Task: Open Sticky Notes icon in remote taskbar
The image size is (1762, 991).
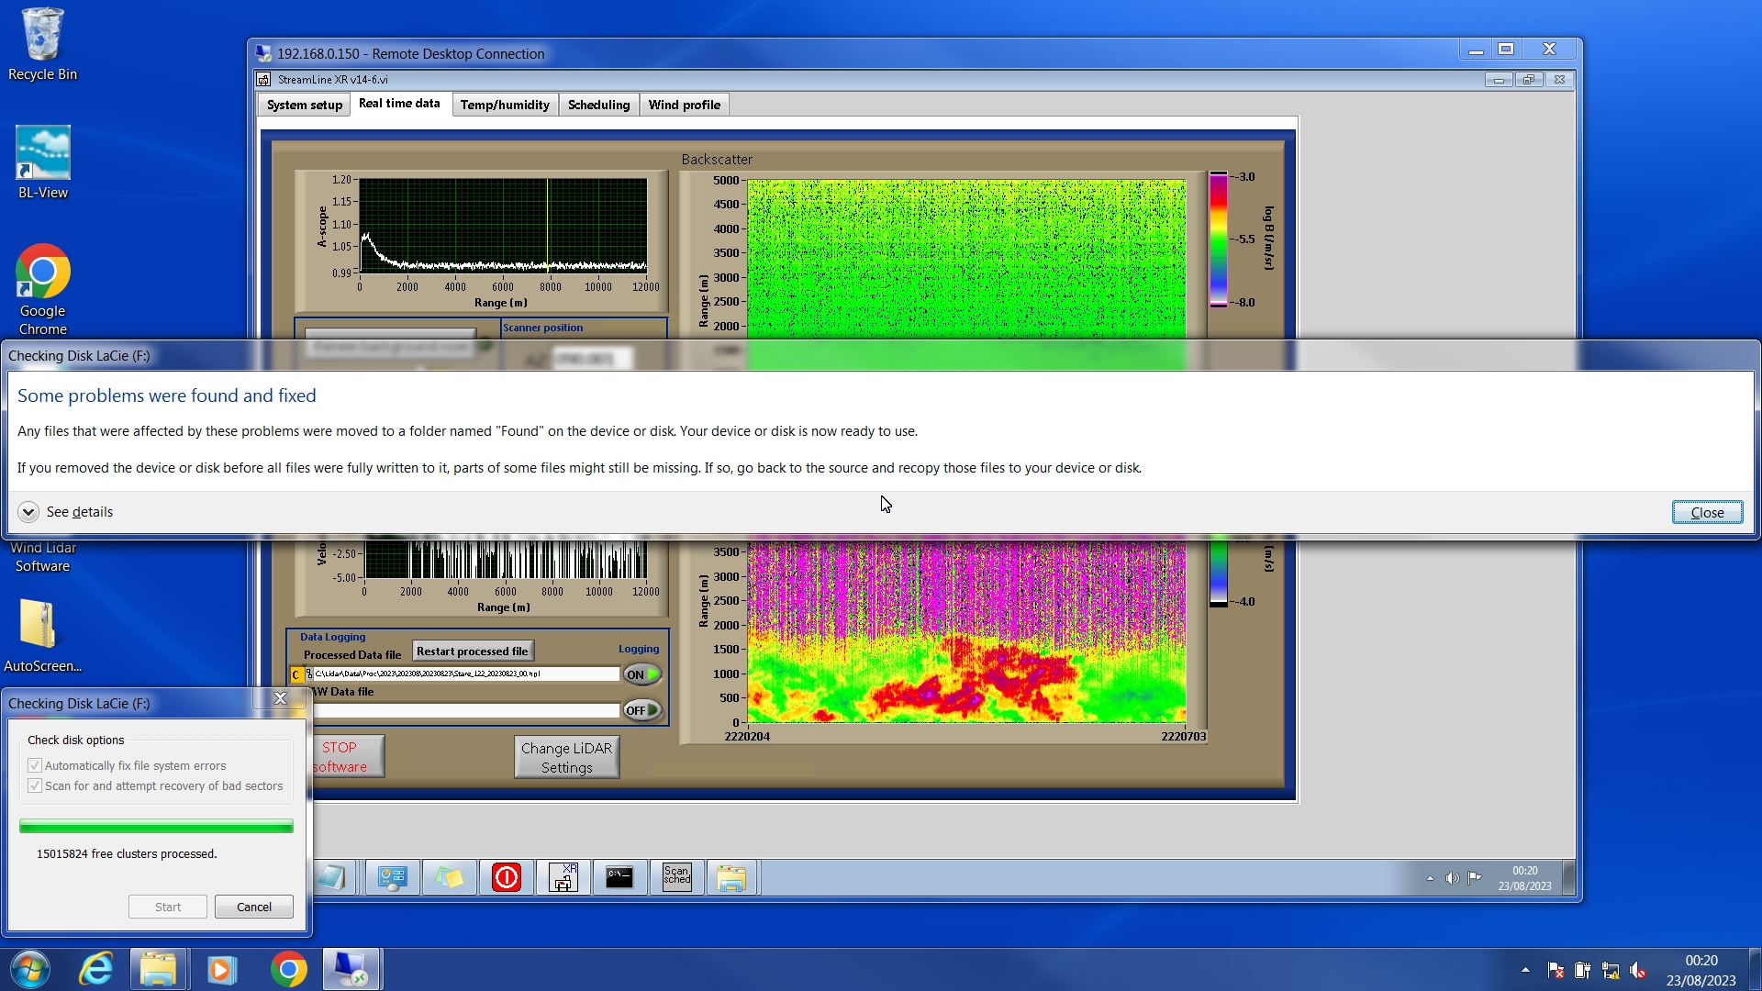Action: pos(449,877)
